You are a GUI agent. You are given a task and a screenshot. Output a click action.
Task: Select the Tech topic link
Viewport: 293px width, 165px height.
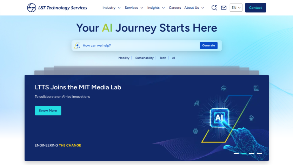coord(162,58)
